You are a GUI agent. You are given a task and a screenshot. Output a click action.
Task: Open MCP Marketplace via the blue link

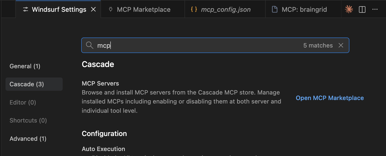tap(330, 98)
